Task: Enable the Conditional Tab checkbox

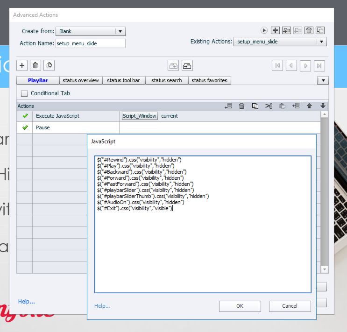Action: (x=25, y=93)
